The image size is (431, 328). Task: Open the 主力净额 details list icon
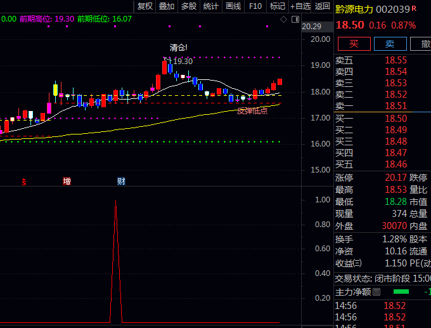(376, 292)
